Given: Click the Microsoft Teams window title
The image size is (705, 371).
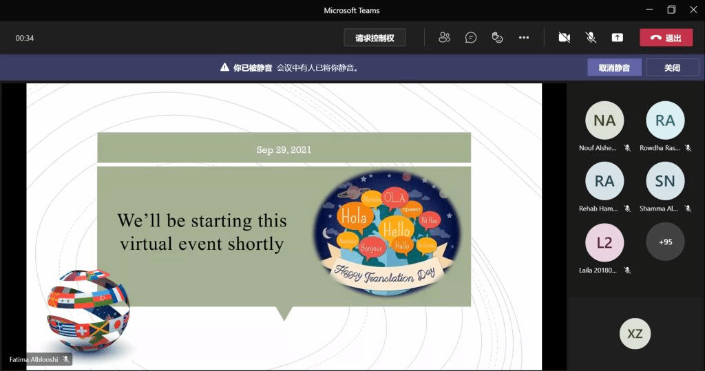Looking at the screenshot, I should coord(352,10).
